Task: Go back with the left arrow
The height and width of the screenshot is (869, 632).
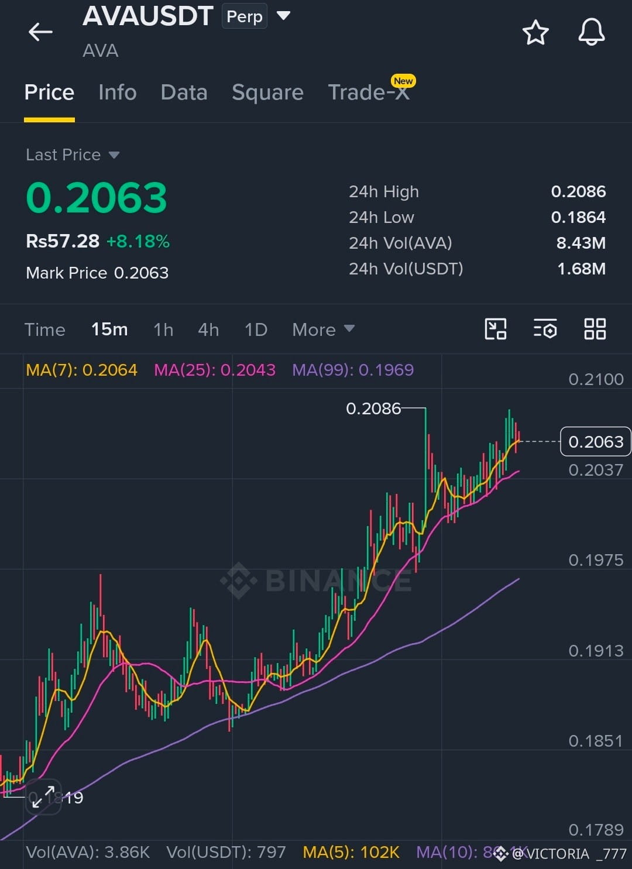Action: tap(40, 32)
